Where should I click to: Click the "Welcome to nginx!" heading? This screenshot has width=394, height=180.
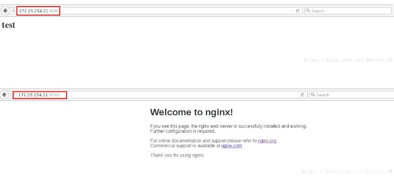coord(191,112)
